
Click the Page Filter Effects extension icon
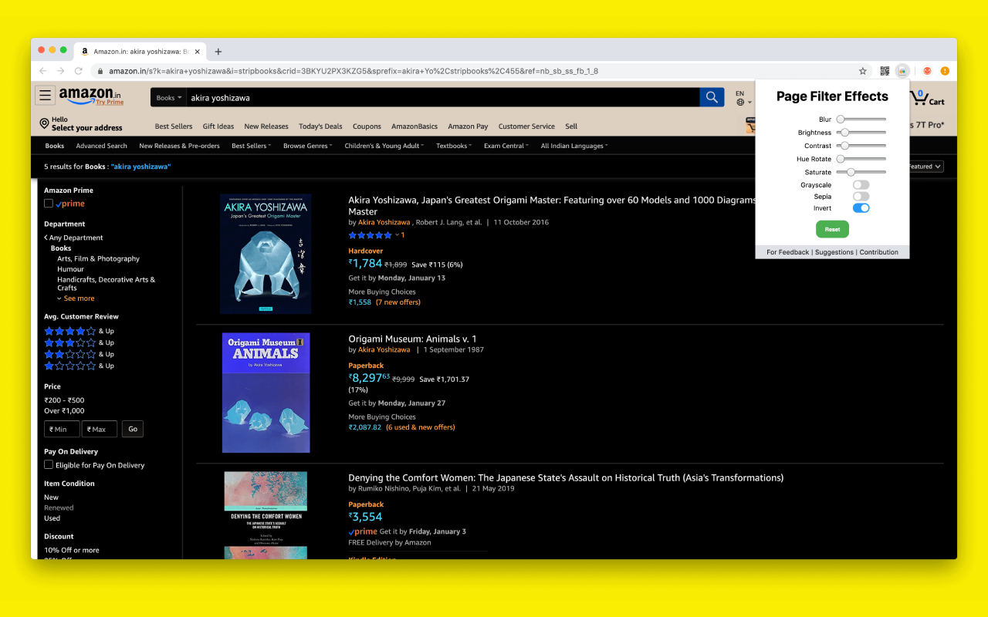(902, 71)
